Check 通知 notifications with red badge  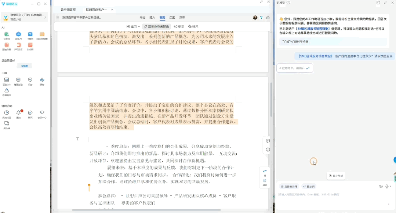click(18, 113)
